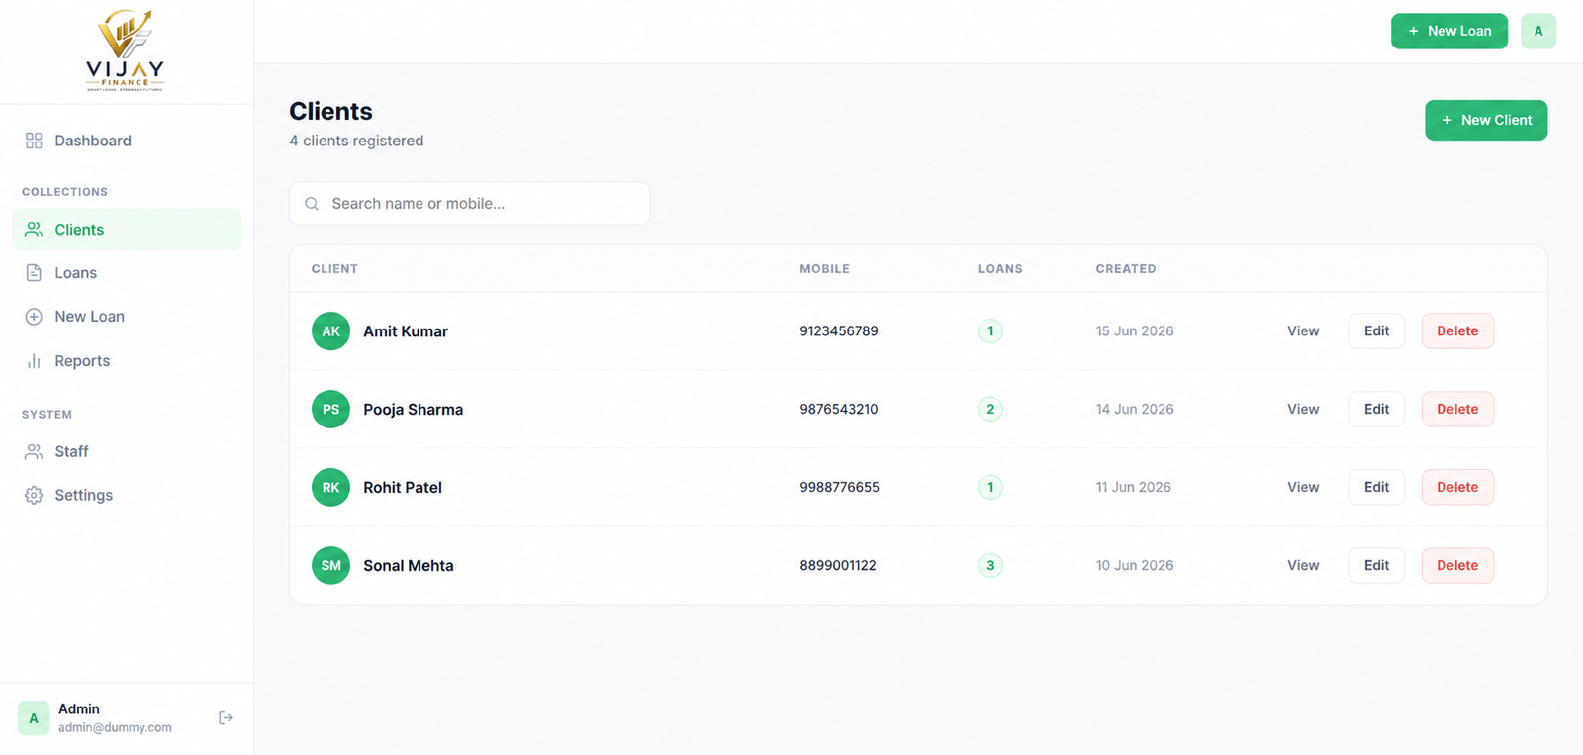Click admin@dummy.com email text

pos(115,727)
